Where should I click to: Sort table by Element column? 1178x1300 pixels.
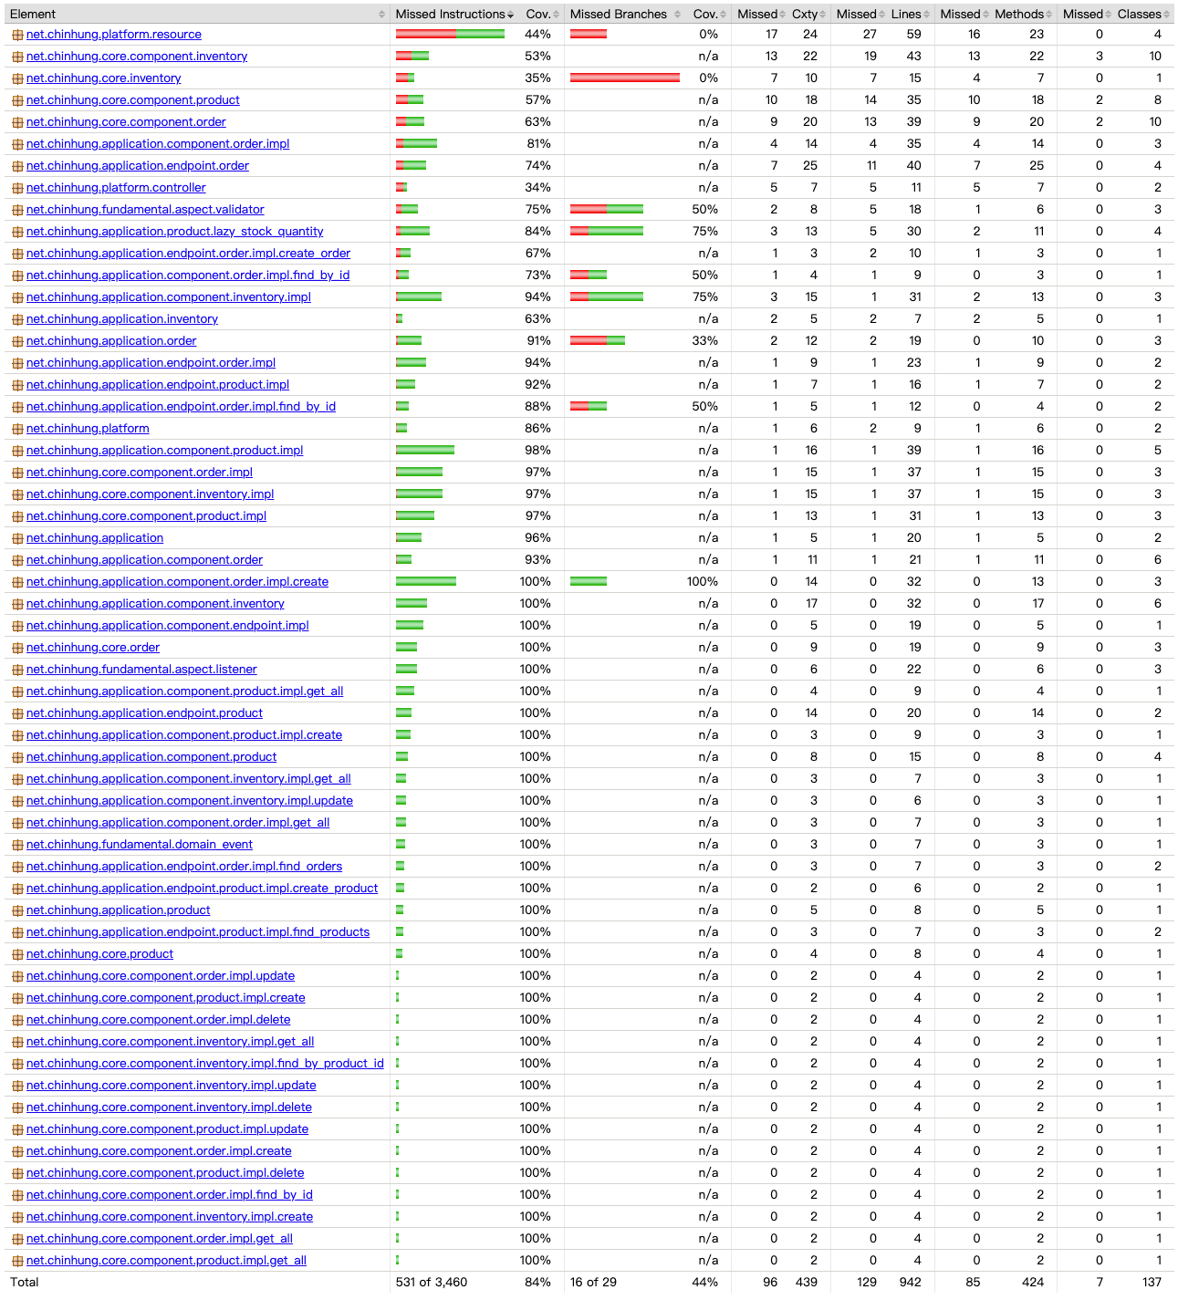(197, 14)
